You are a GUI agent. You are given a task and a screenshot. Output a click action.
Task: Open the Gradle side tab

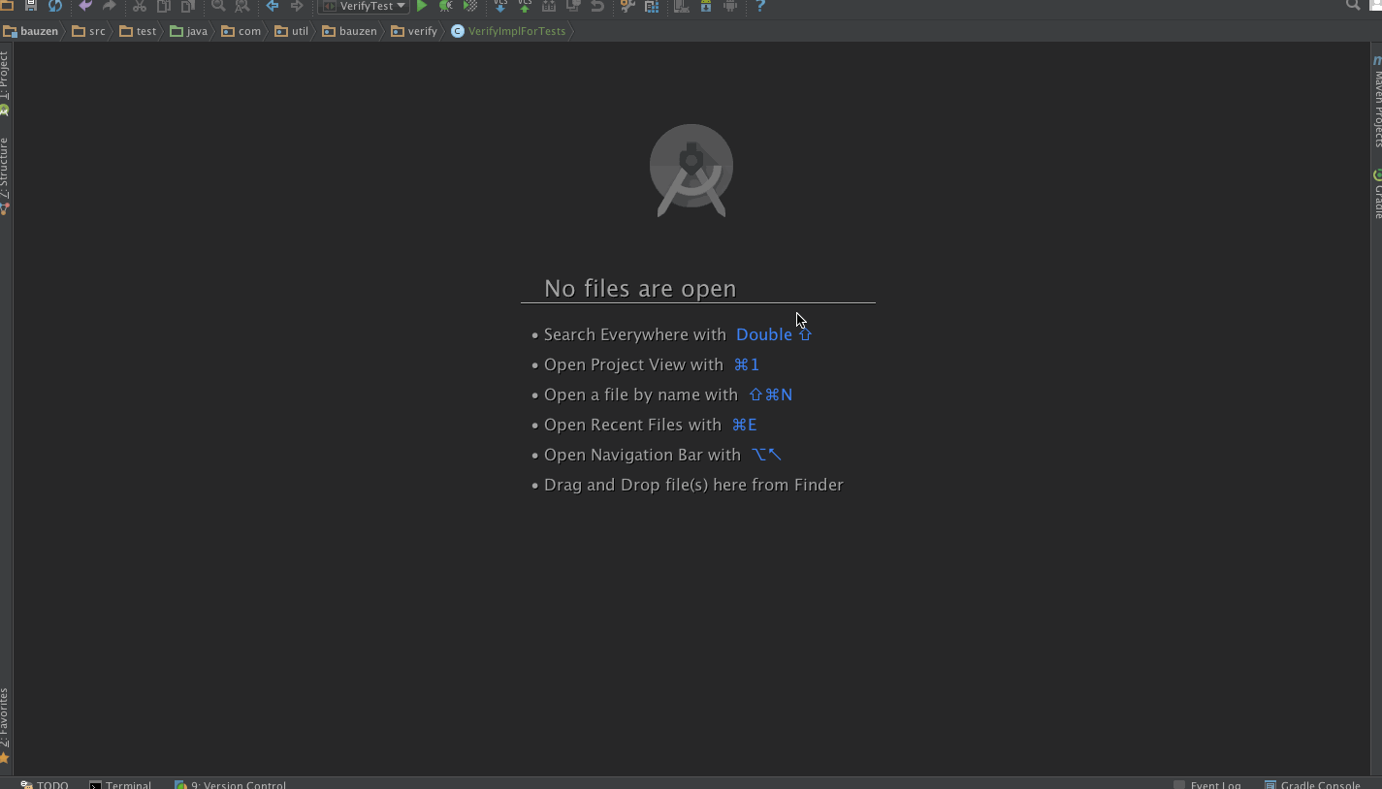pyautogui.click(x=1377, y=194)
